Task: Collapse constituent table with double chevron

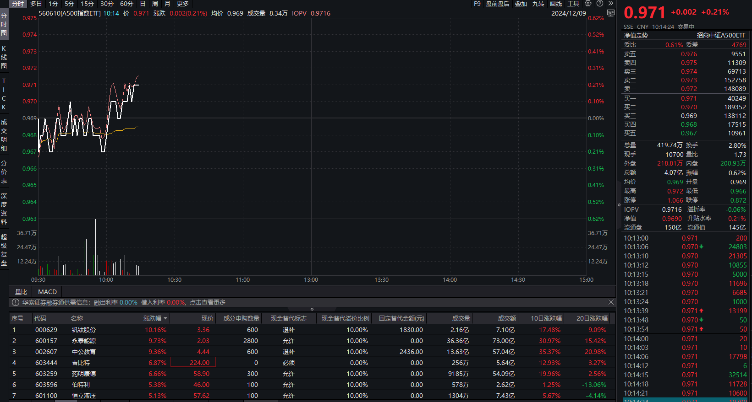Action: point(312,309)
